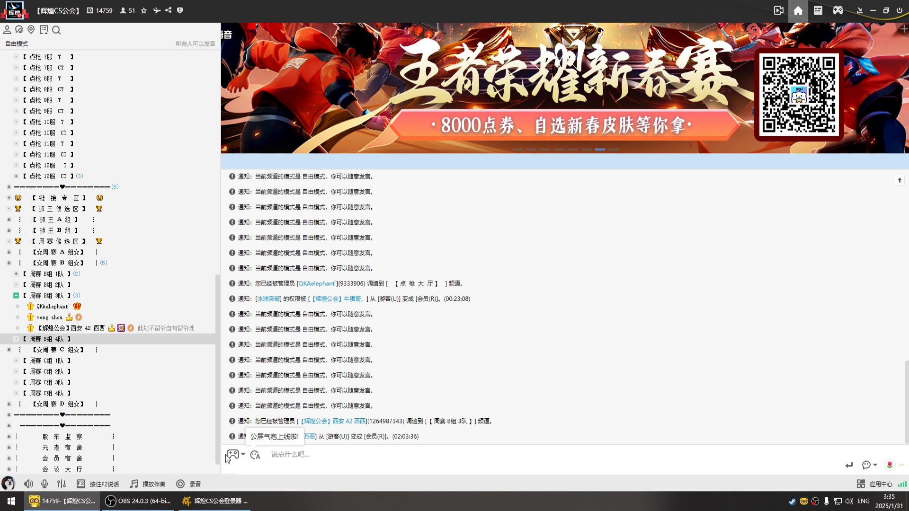Select the 周赛 B组 4队 channel

coord(107,339)
